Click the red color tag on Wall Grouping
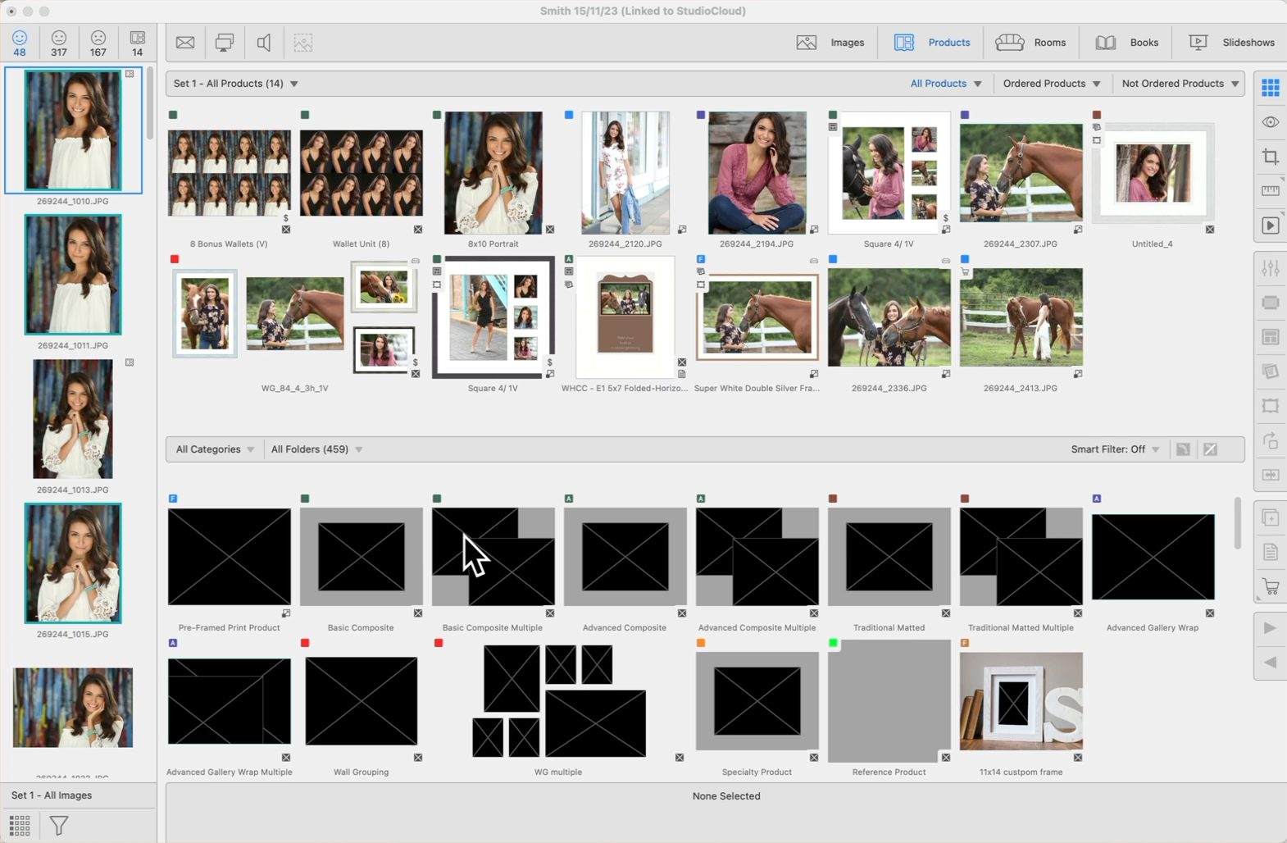1287x843 pixels. (305, 643)
